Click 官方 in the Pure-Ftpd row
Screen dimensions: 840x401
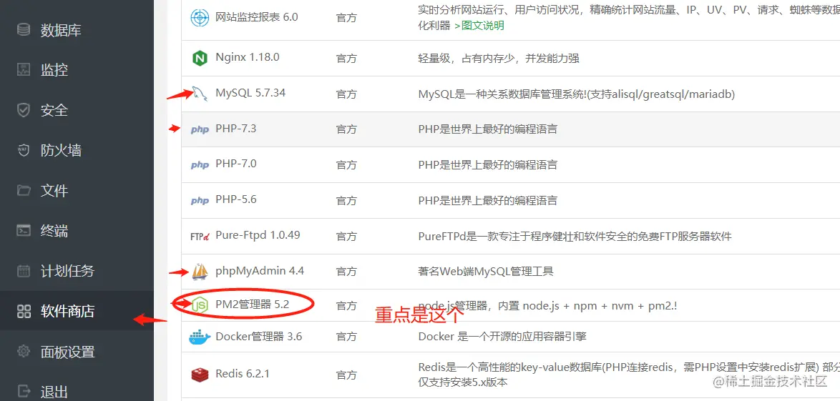pyautogui.click(x=346, y=236)
